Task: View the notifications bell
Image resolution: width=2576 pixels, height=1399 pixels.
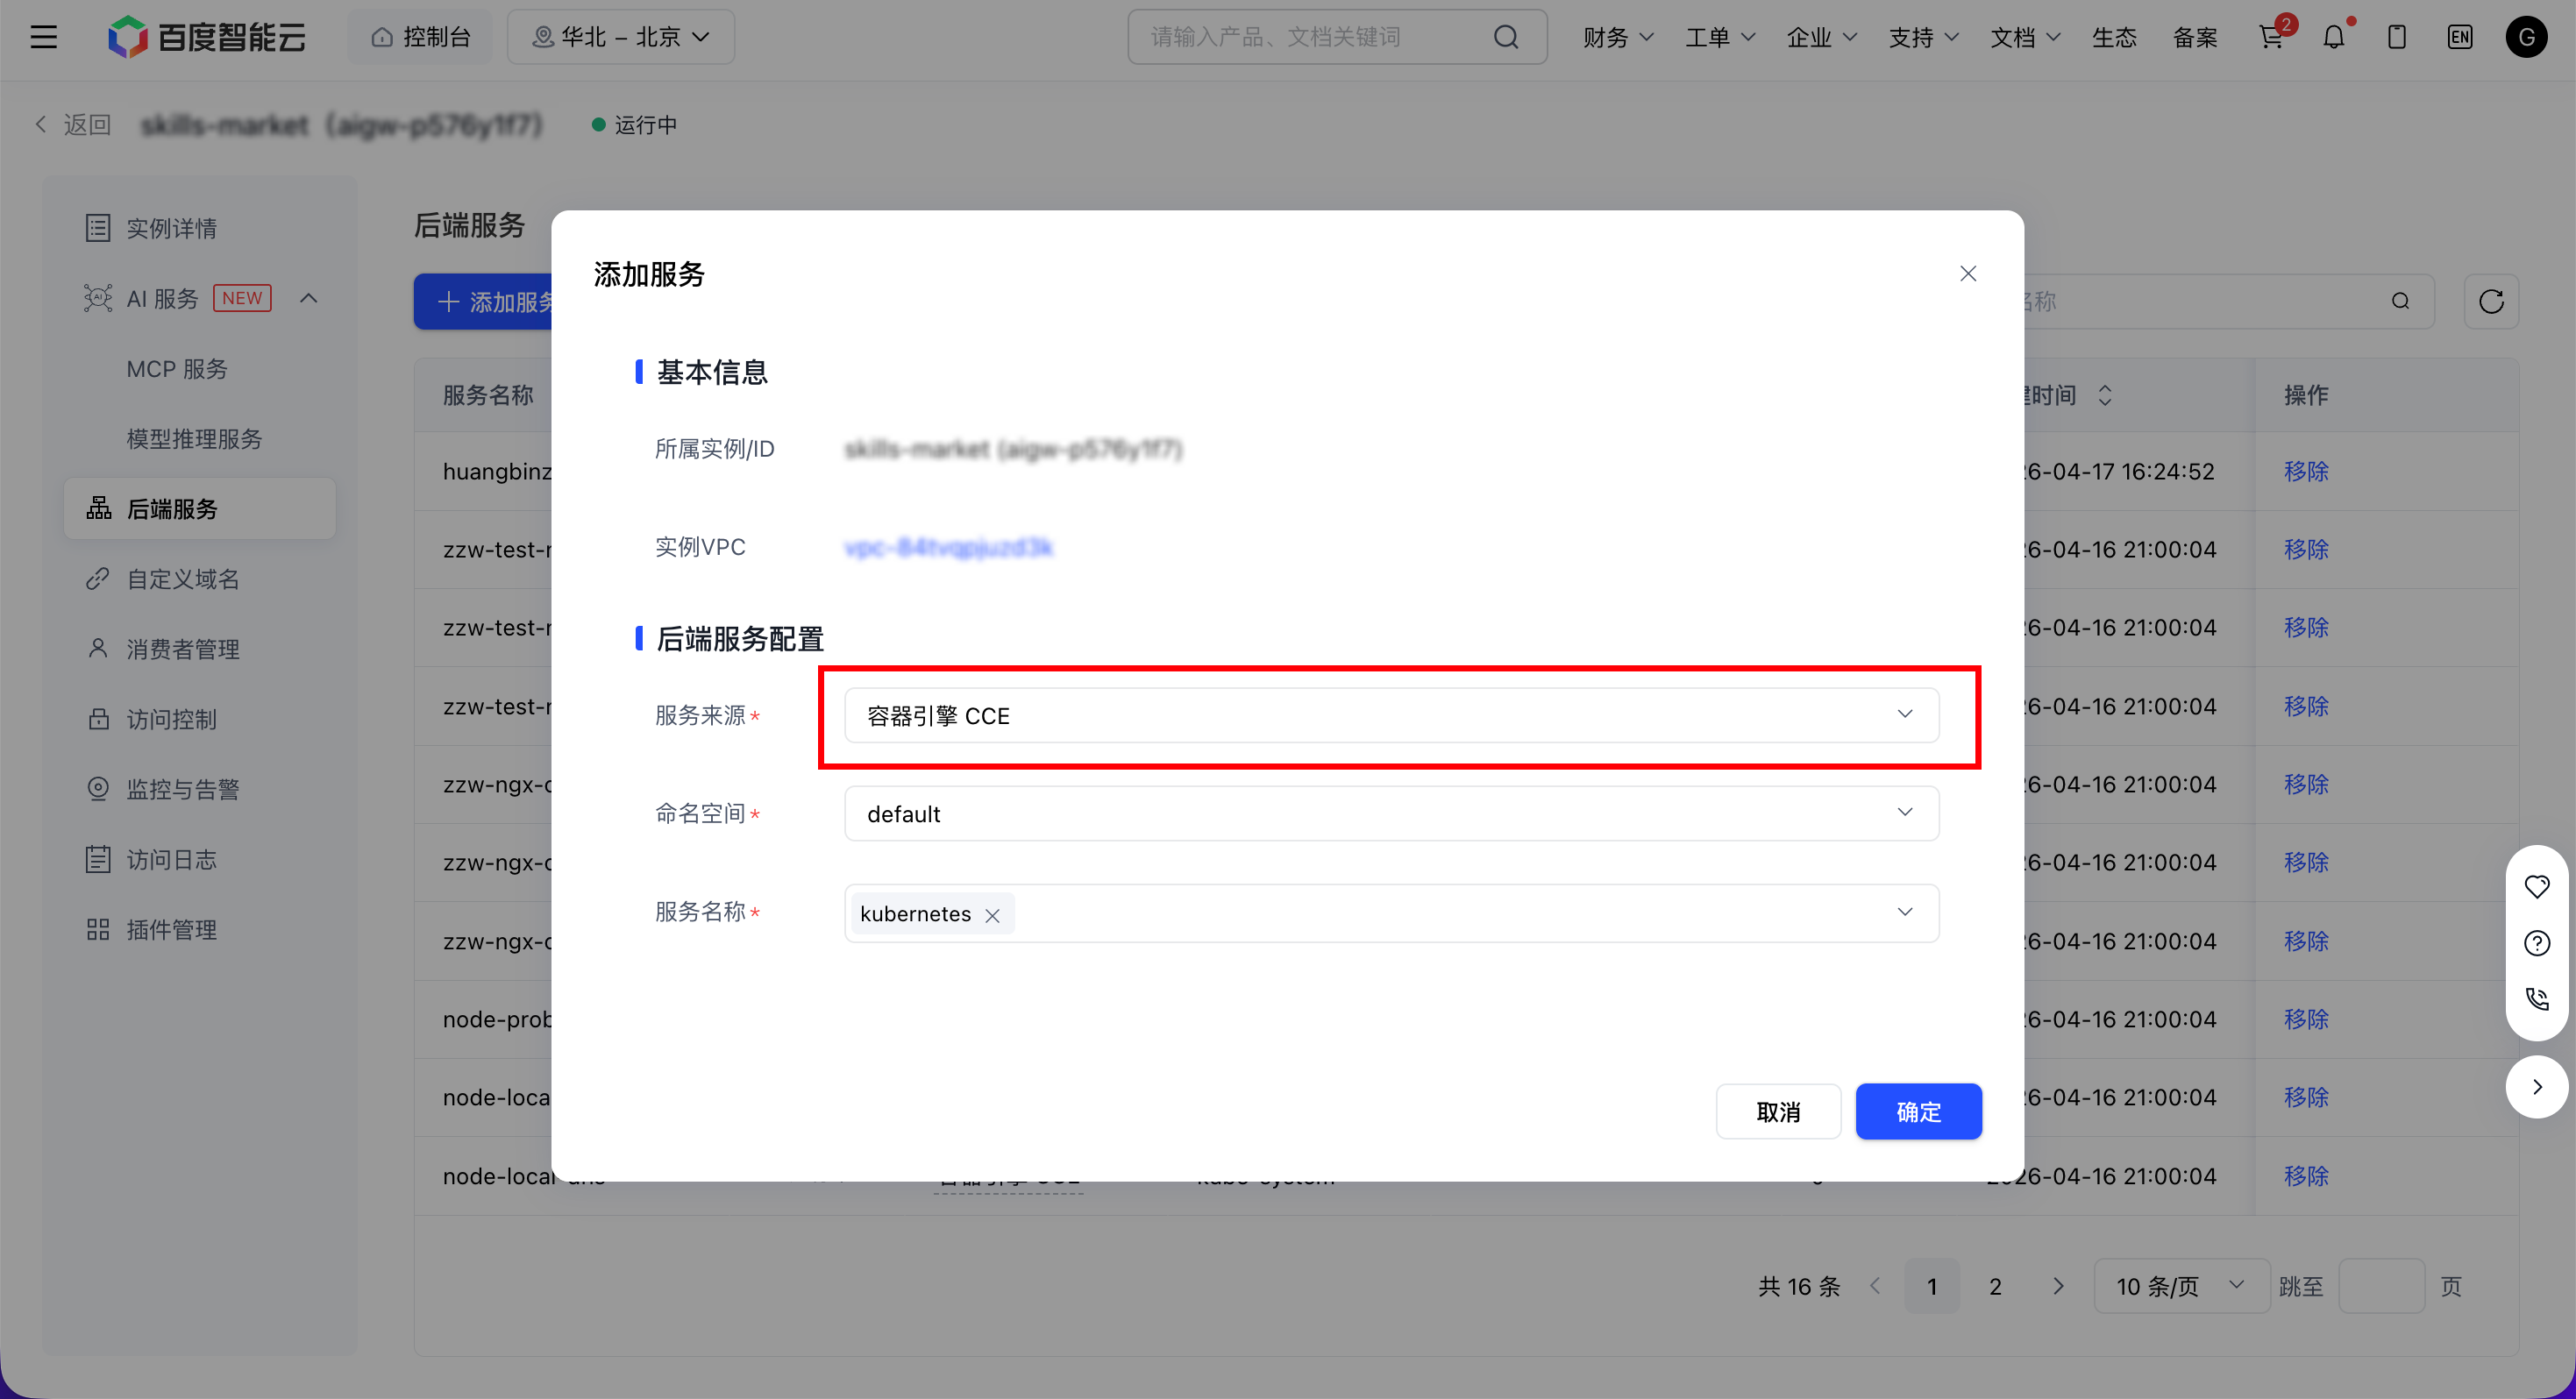Action: 2334,37
